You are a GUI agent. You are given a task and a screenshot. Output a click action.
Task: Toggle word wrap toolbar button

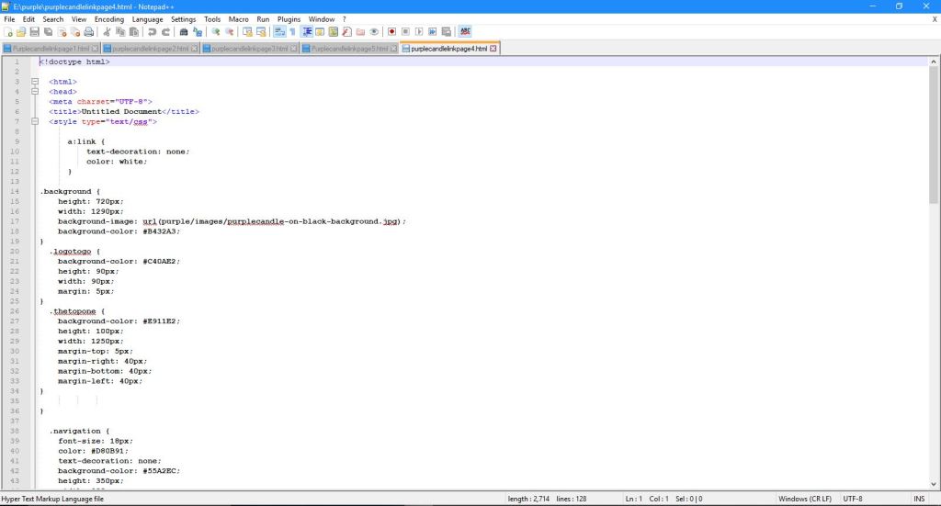point(279,32)
